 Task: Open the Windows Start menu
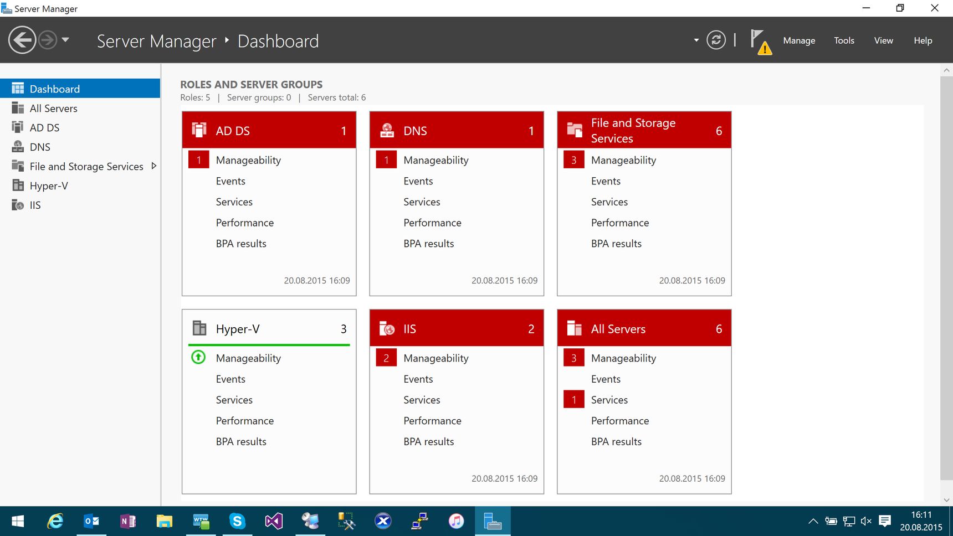click(18, 521)
